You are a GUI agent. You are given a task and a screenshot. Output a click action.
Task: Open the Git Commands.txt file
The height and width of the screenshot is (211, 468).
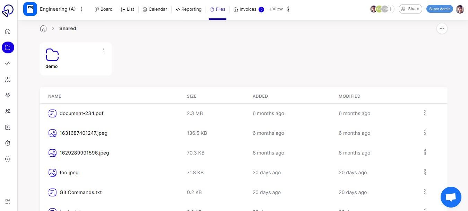80,192
